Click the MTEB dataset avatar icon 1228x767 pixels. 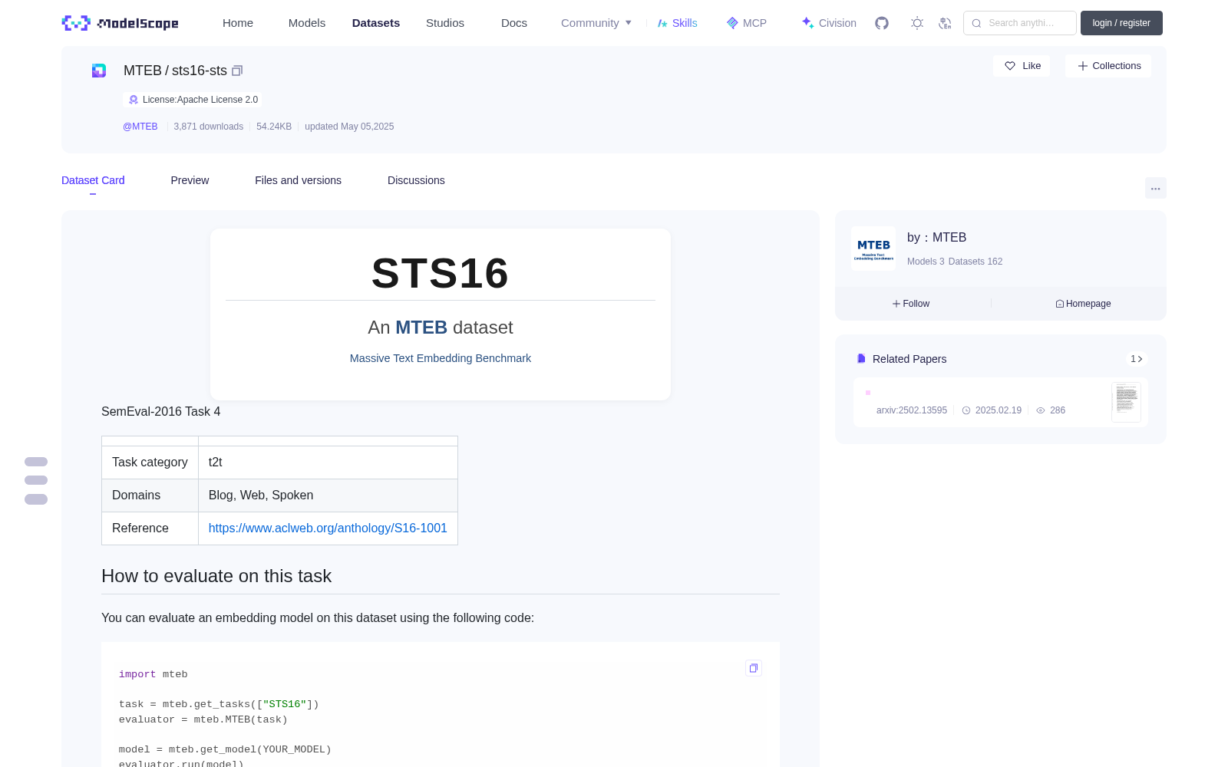[x=99, y=71]
